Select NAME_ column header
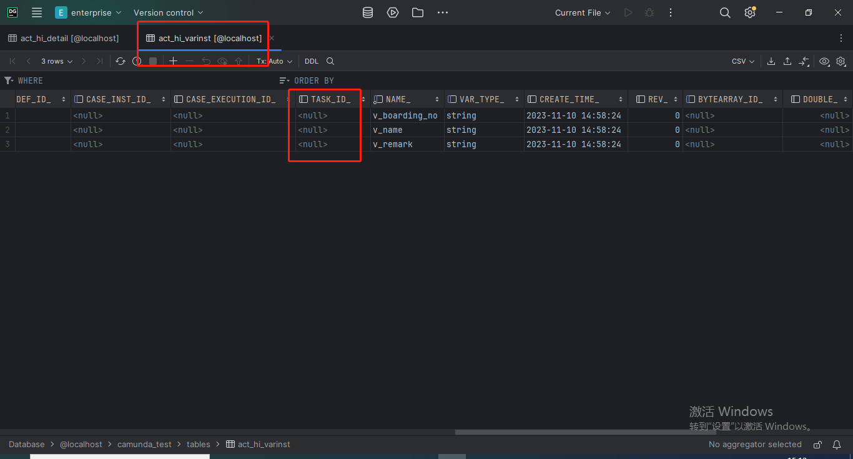 click(x=407, y=99)
